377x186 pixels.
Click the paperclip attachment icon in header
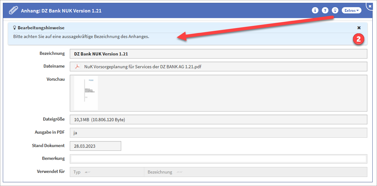(13, 10)
